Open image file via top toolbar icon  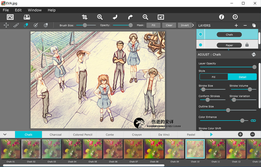coord(10,17)
